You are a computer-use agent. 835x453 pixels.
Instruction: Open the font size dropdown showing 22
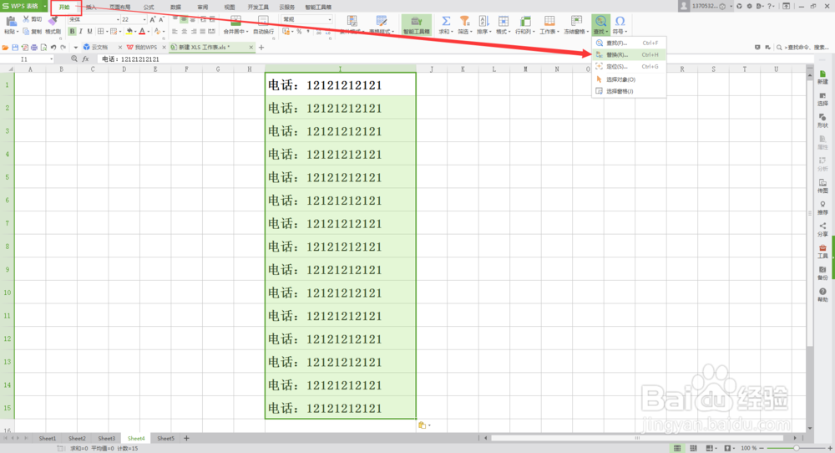(x=144, y=20)
